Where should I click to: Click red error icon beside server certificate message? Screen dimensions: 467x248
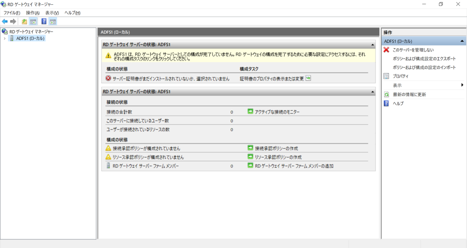point(108,78)
